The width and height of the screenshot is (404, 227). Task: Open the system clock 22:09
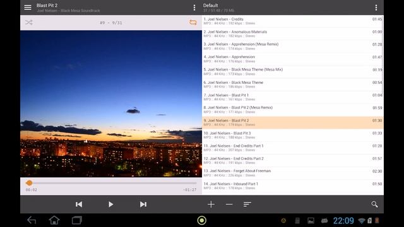(343, 221)
